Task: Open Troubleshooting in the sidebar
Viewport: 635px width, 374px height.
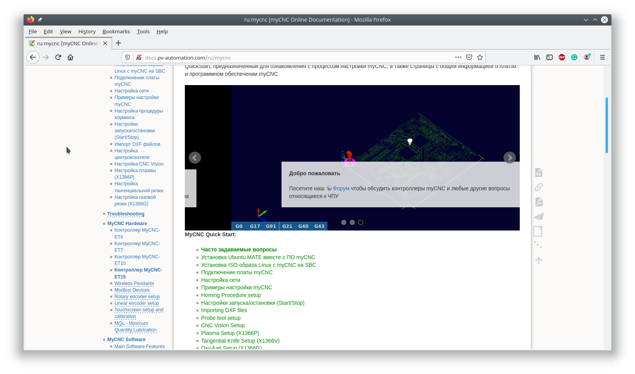Action: pyautogui.click(x=126, y=214)
